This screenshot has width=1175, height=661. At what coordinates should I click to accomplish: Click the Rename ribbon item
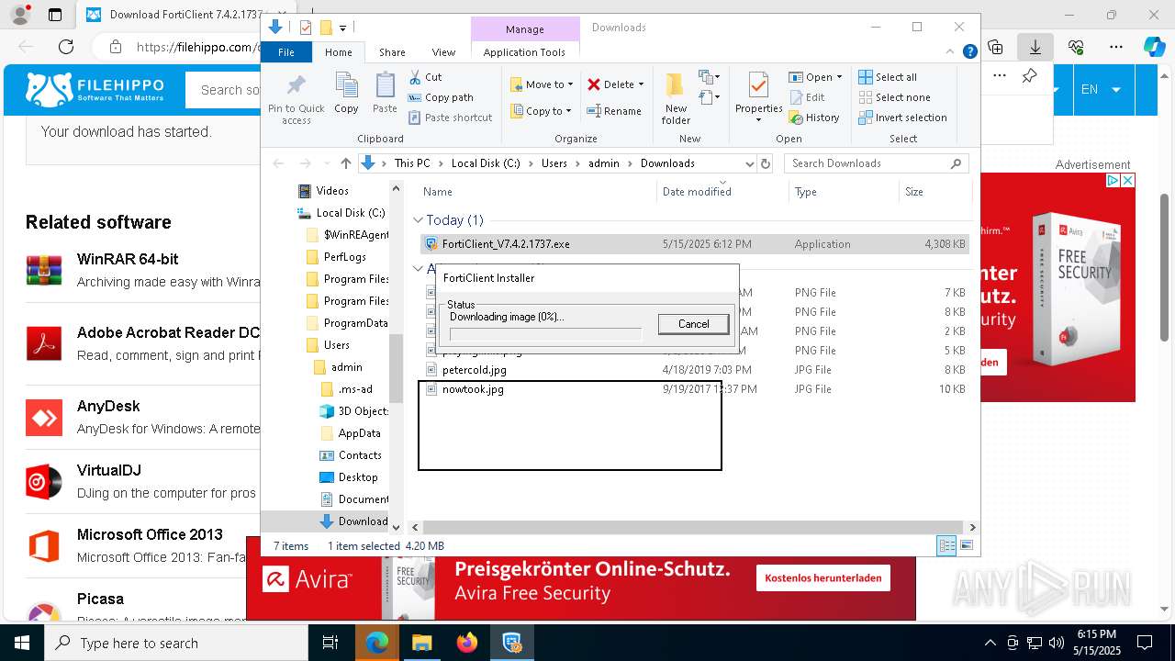pos(614,111)
